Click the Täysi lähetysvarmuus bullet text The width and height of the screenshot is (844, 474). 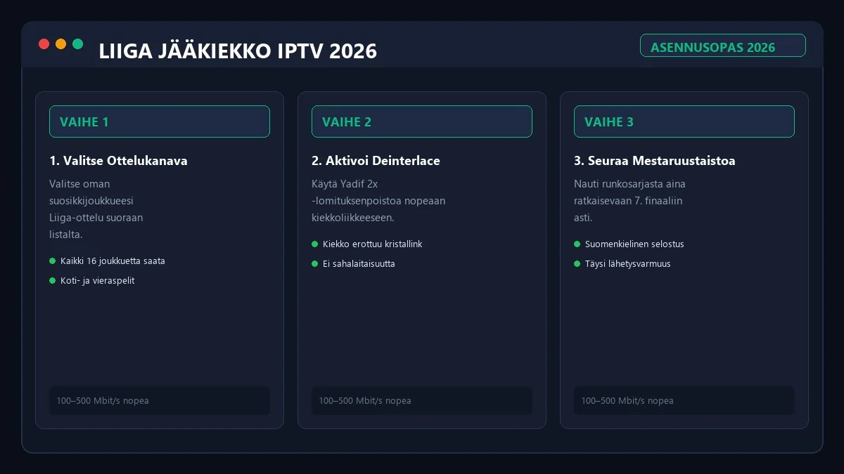pos(628,264)
